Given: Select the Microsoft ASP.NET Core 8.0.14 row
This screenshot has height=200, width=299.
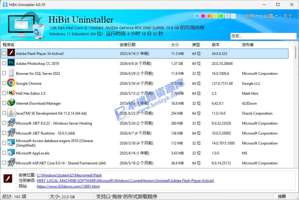Looking at the screenshot, I should point(145,163).
